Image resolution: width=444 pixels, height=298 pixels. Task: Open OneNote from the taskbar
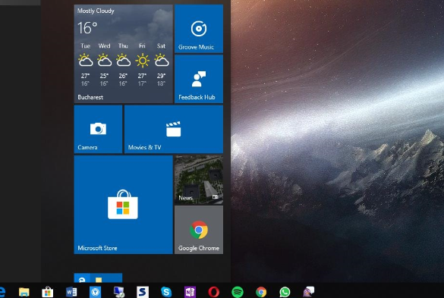point(190,292)
